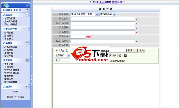Open 审核产品 in the sidebar
Screen dimensions: 179x108
coord(9,56)
